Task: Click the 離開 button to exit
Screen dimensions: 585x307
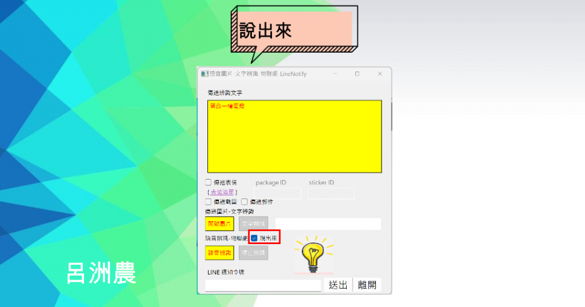Action: [x=367, y=285]
